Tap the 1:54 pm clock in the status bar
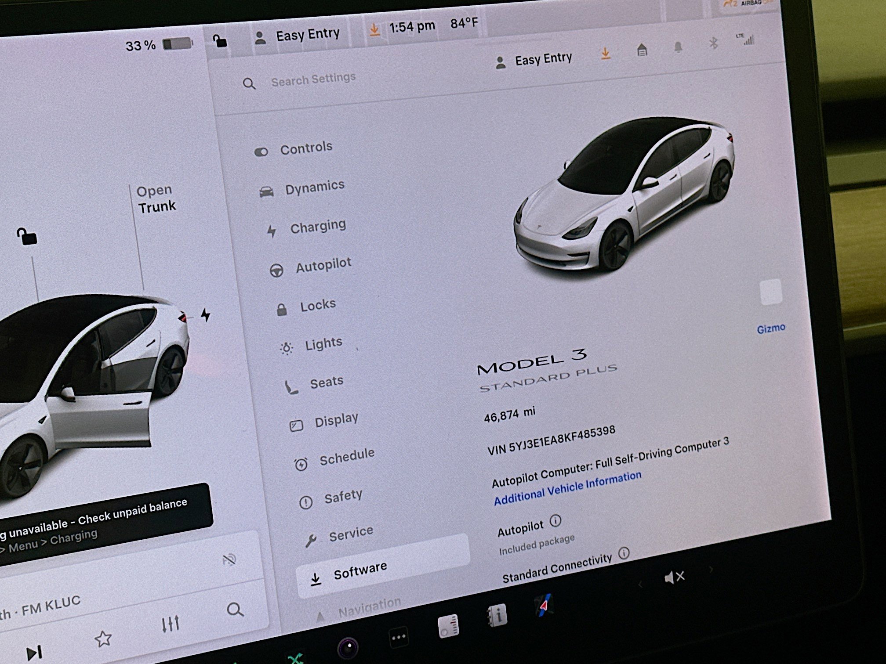This screenshot has height=664, width=886. (412, 27)
